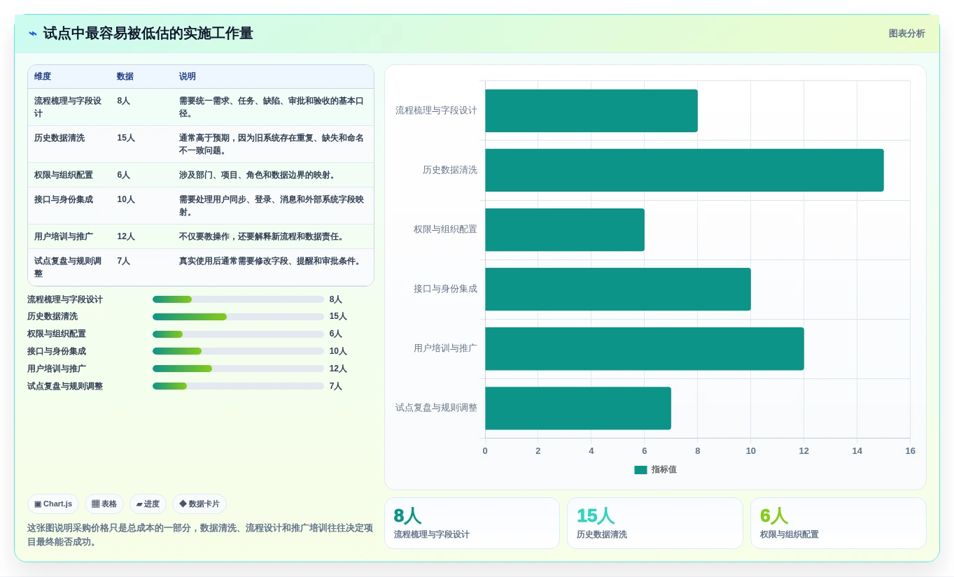Click the lightning icon beside the title
The image size is (954, 577).
[x=33, y=34]
